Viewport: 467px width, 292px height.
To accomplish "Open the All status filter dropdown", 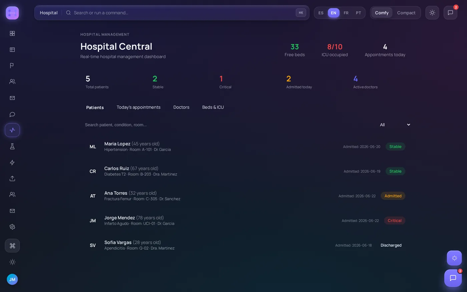I will click(395, 125).
